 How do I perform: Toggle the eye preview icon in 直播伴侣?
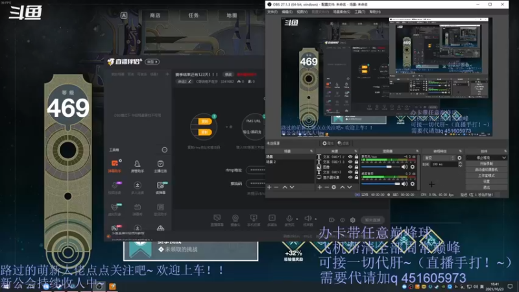[343, 220]
